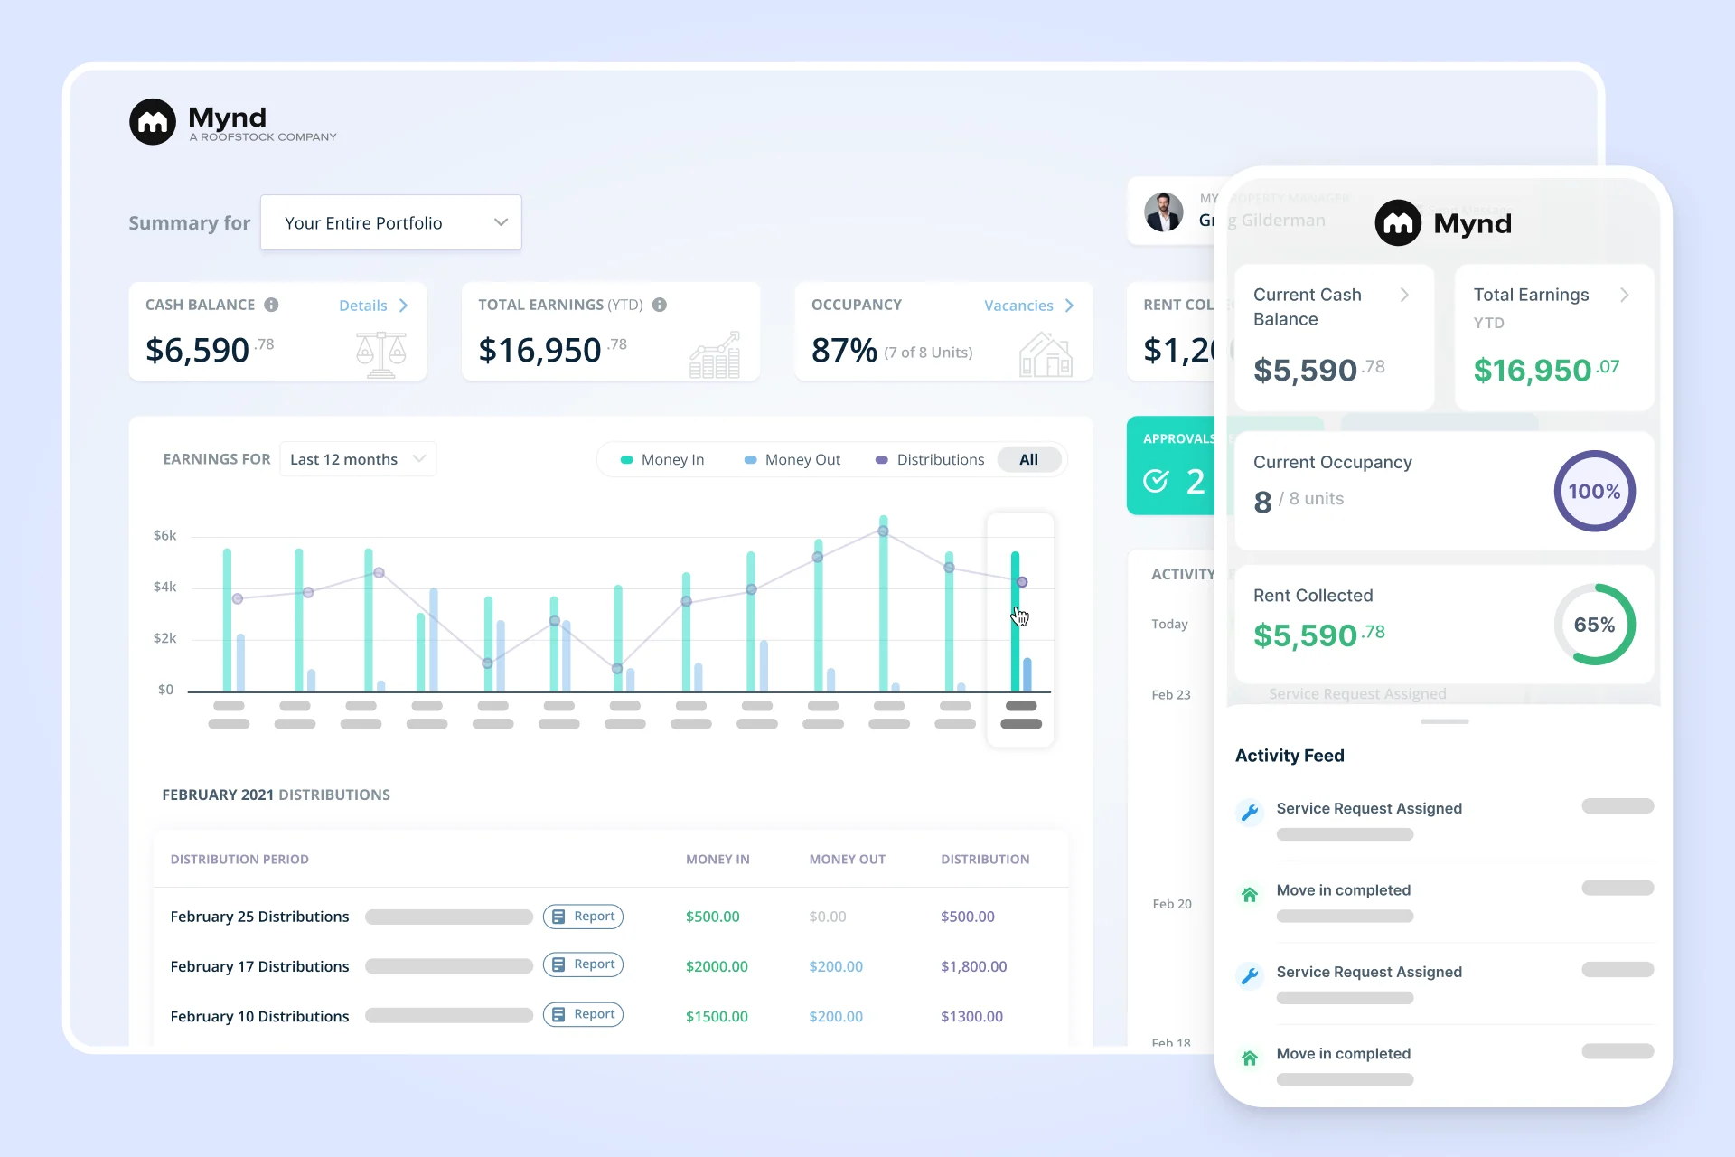The width and height of the screenshot is (1735, 1157).
Task: Click the Activity Feed heading
Action: pos(1290,756)
